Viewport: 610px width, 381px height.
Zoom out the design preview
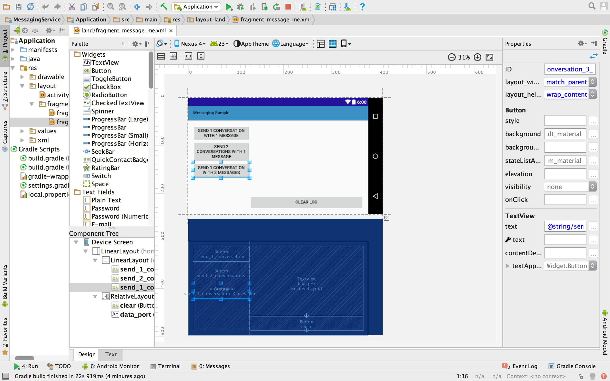(x=451, y=57)
